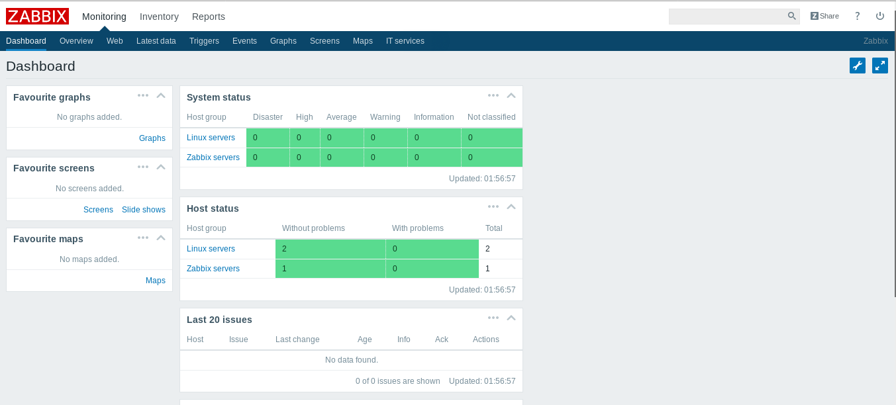
Task: Click the Zabbix logo
Action: 37,17
